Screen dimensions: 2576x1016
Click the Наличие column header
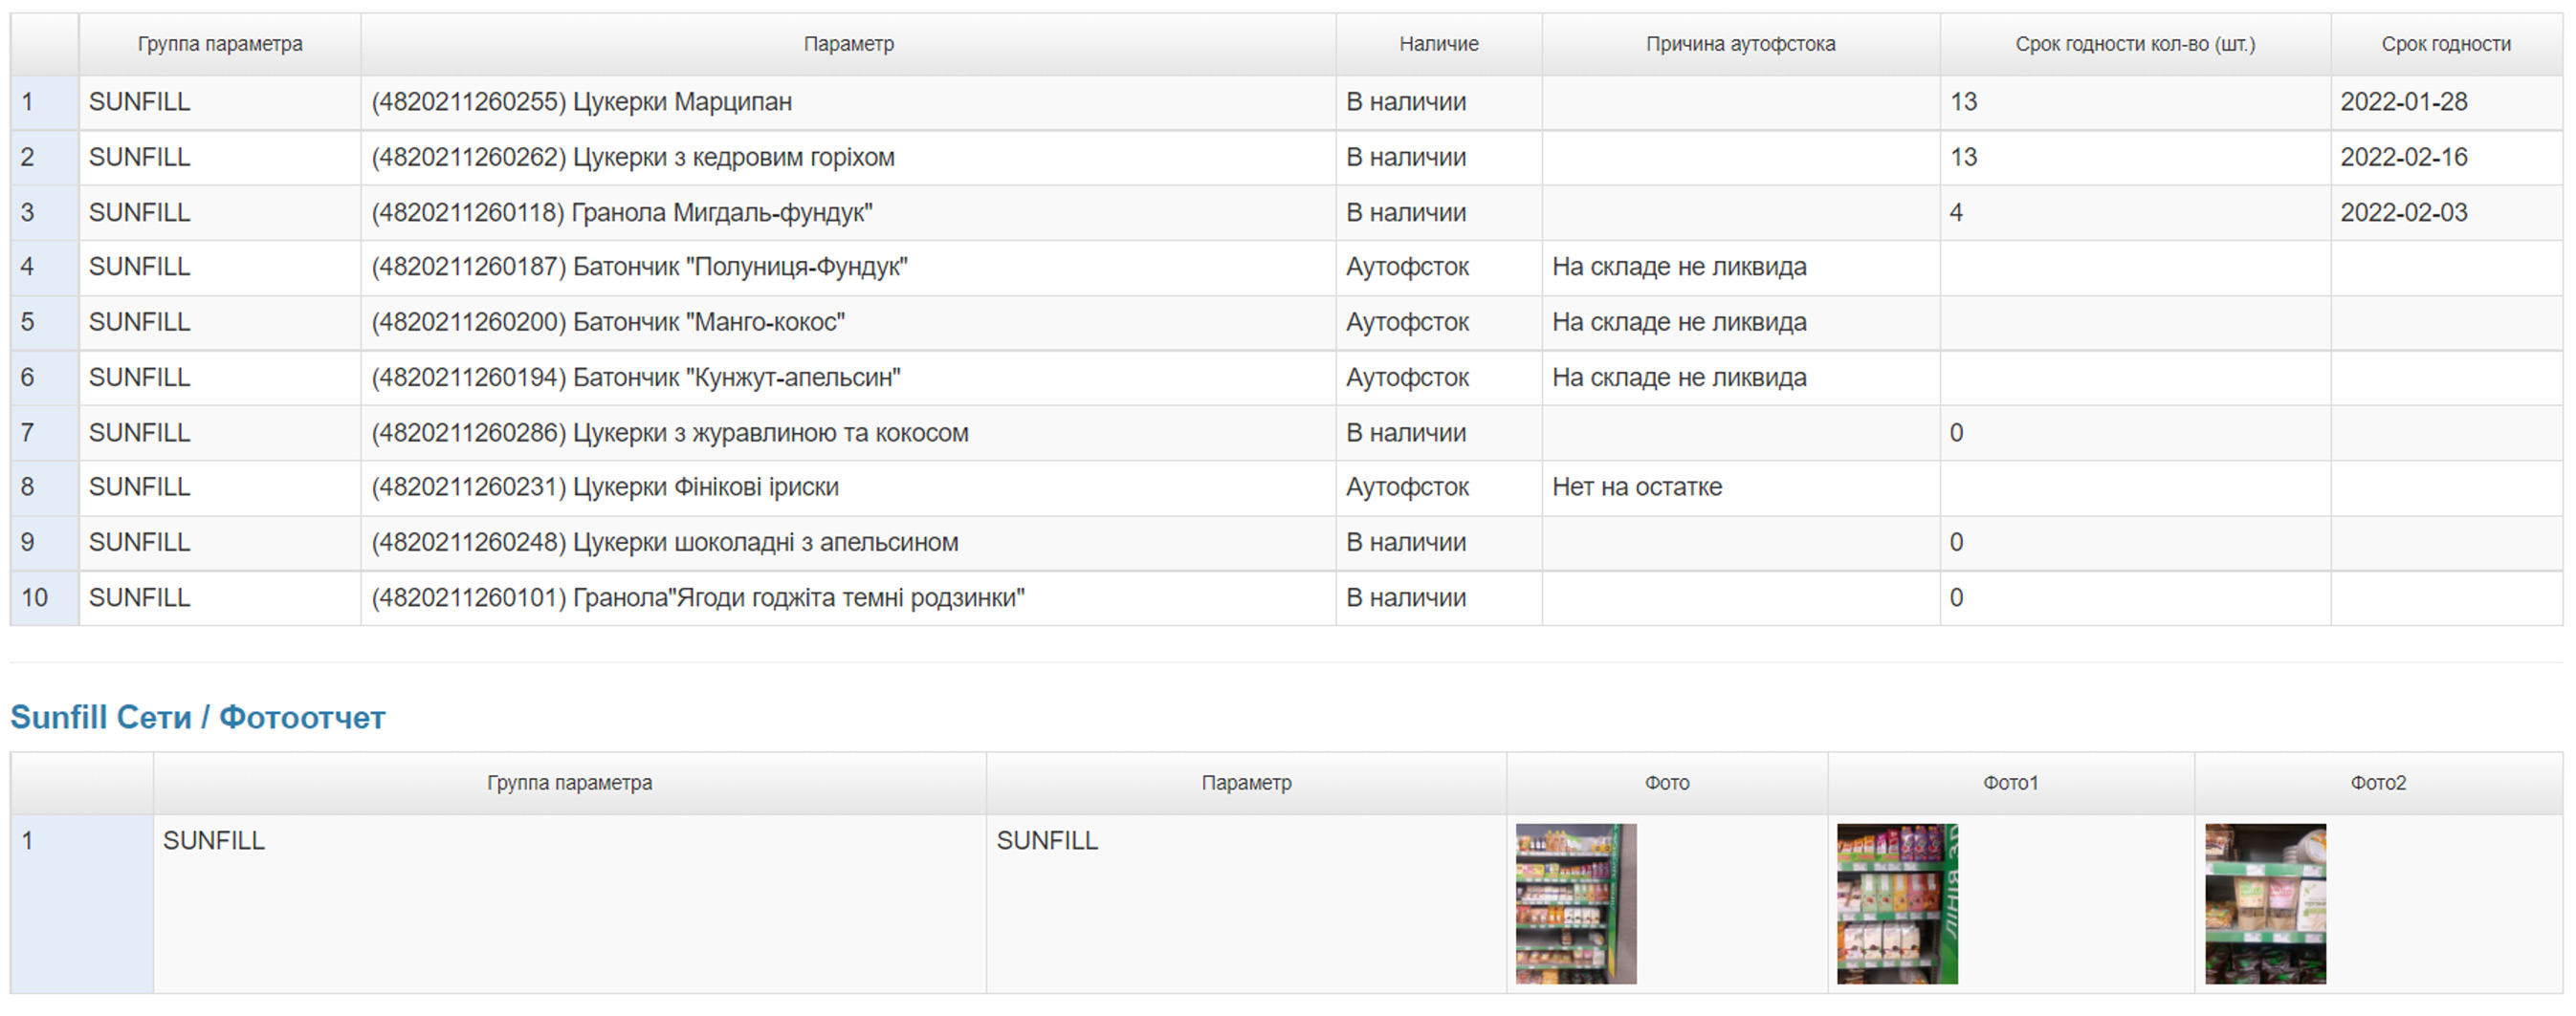pos(1438,44)
